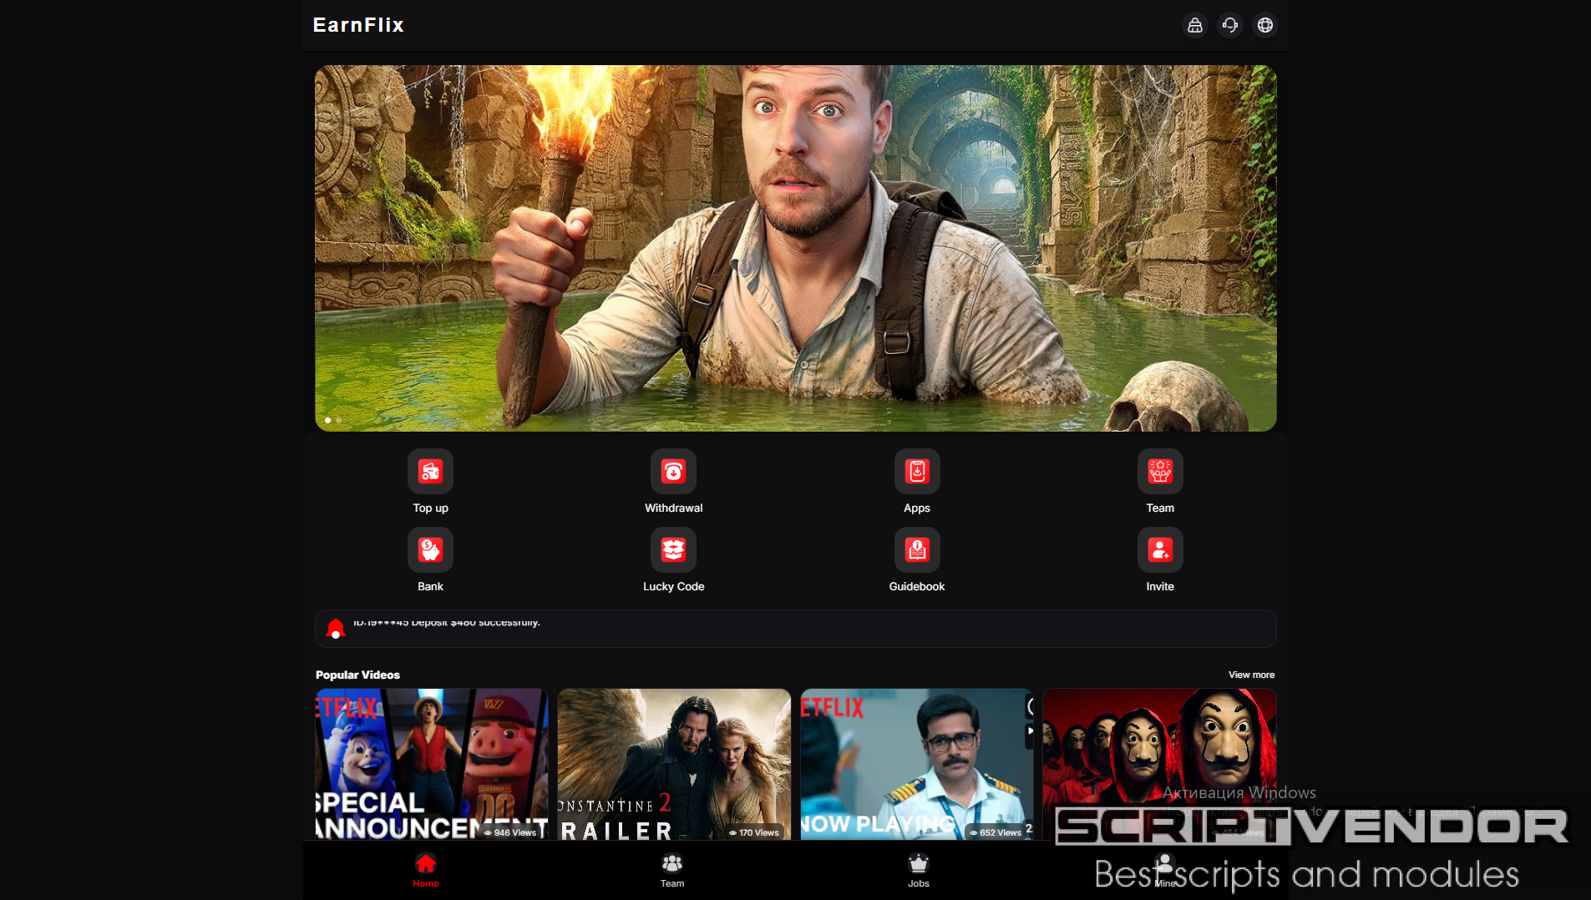The image size is (1591, 900).
Task: Open the Special Announcement video thumbnail
Action: point(431,763)
